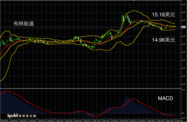187x122 pixels.
Task: Click the 17 Sep 00:45 time axis label
Action: pyautogui.click(x=13, y=120)
